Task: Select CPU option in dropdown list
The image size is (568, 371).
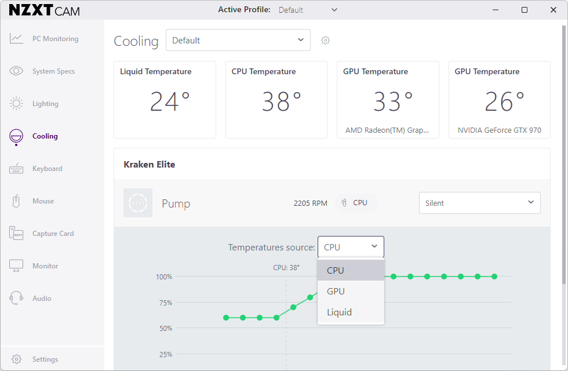Action: point(336,271)
